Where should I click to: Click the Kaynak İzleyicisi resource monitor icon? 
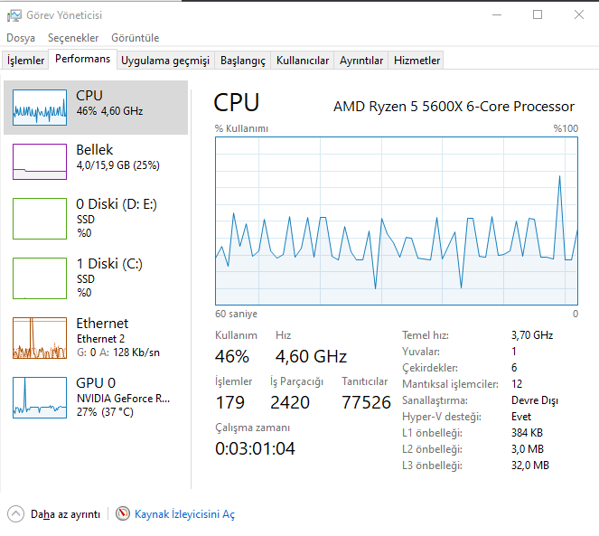pyautogui.click(x=123, y=514)
